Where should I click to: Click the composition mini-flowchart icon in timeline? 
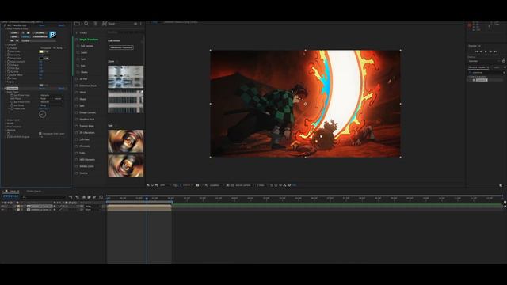(71, 197)
